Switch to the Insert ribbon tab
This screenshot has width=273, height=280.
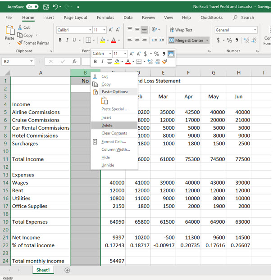[48, 18]
